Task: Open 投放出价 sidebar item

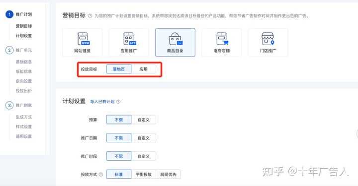Action: click(x=24, y=91)
